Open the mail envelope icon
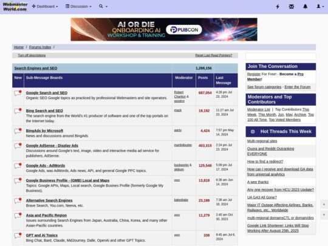The width and height of the screenshot is (328, 246). (292, 7)
